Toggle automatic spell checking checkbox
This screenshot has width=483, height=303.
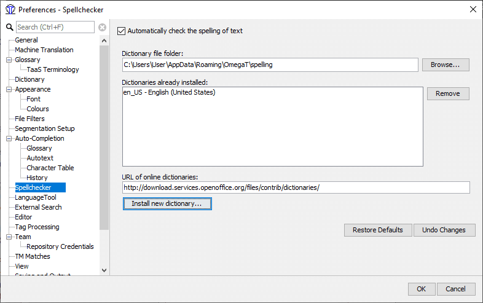click(121, 31)
